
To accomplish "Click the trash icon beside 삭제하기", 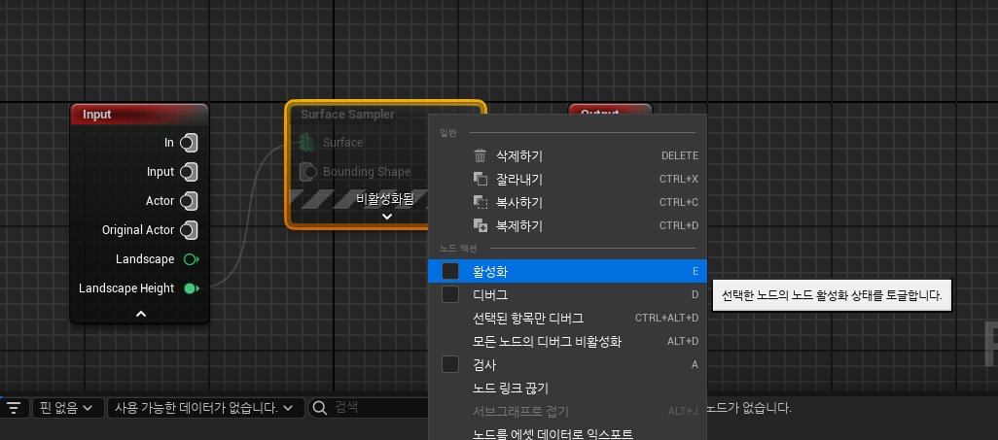I will tap(481, 155).
